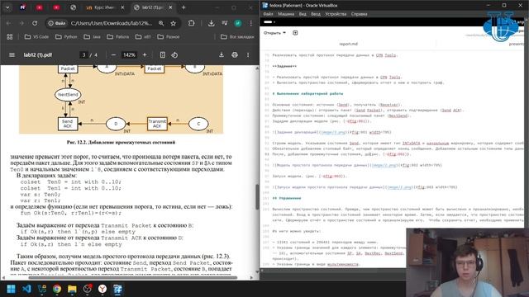The width and height of the screenshot is (529, 297).
Task: Open File Explorer from taskbar
Action: (72, 289)
